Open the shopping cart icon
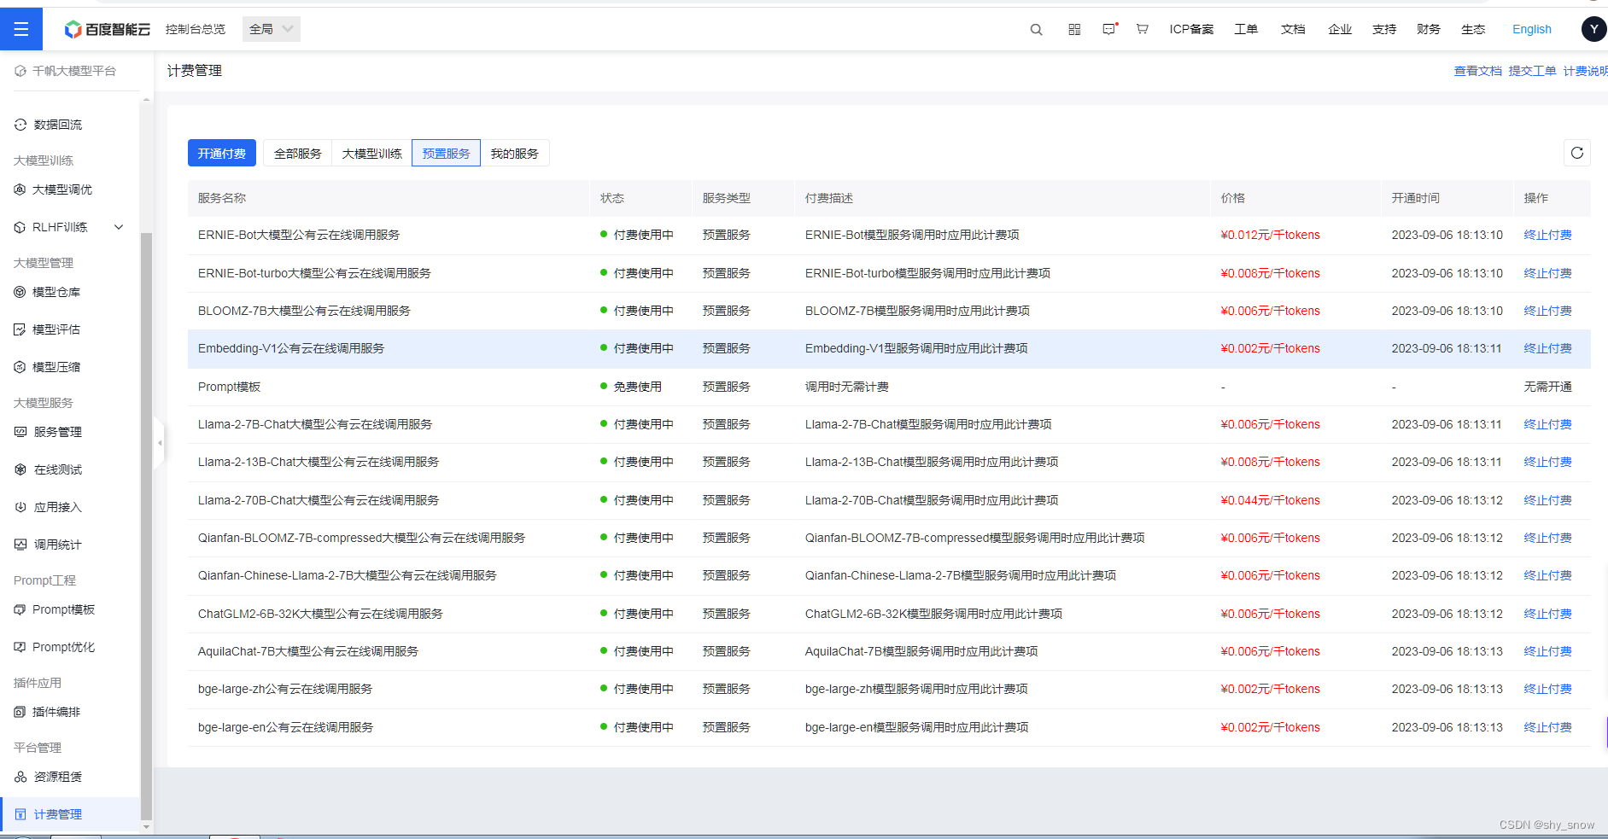The image size is (1608, 839). coord(1142,30)
